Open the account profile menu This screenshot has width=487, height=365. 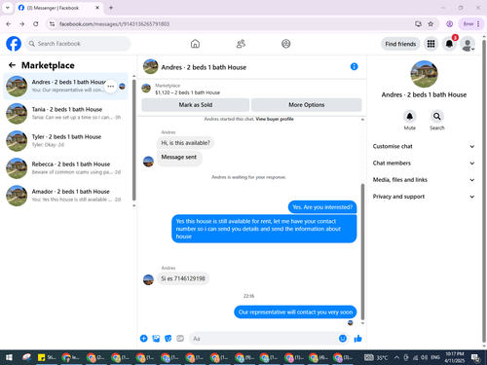point(468,44)
